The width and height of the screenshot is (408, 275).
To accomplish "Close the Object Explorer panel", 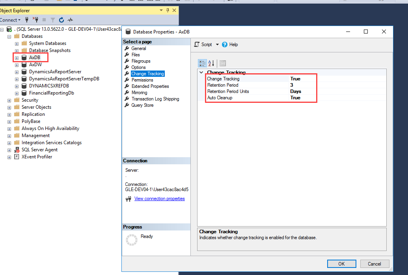I will pos(174,10).
